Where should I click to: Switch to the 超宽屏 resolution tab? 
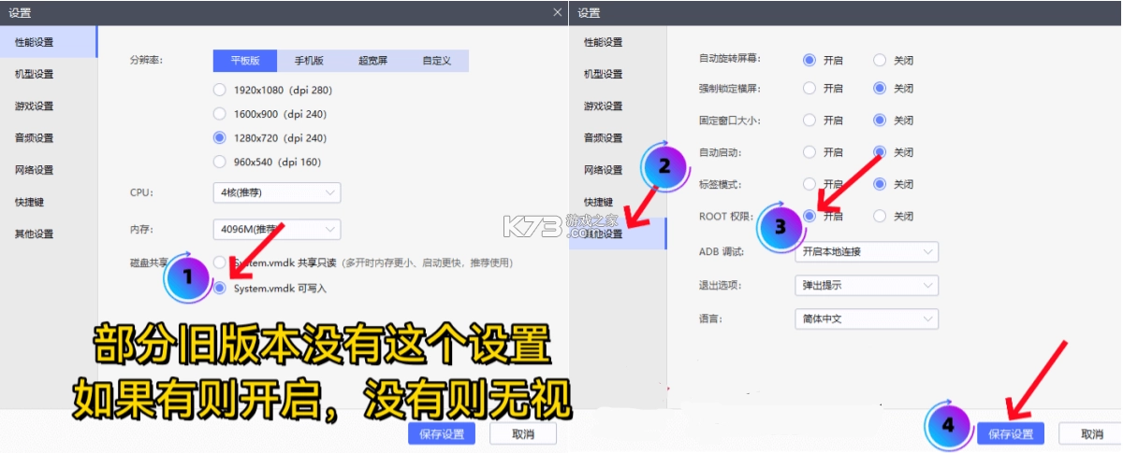coord(372,61)
